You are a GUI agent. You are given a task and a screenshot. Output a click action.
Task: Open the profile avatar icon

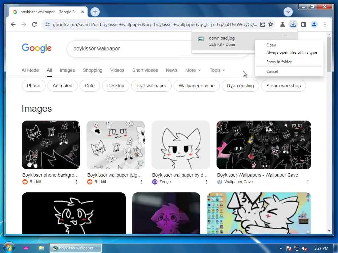[x=314, y=24]
